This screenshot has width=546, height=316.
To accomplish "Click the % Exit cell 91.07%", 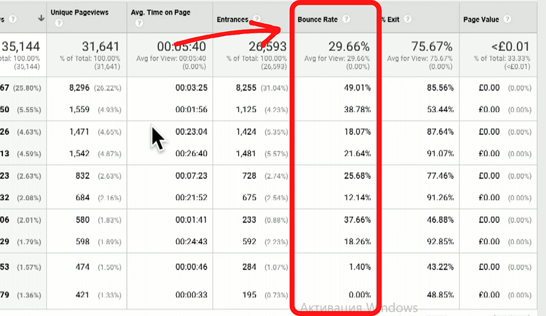I will click(440, 154).
